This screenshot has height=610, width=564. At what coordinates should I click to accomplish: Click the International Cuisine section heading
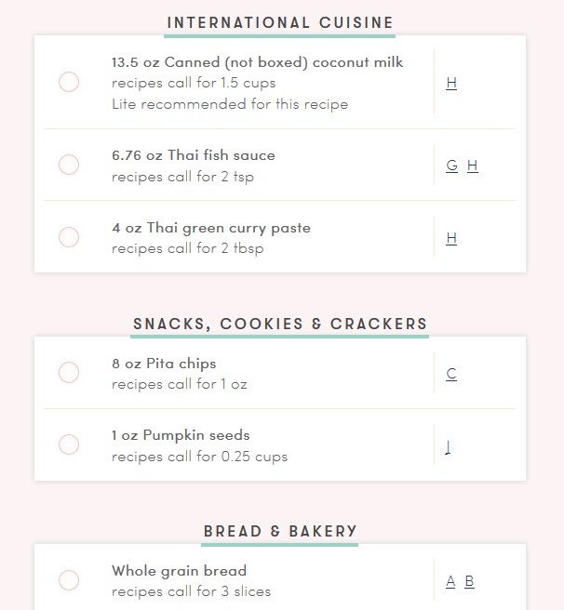(x=280, y=23)
